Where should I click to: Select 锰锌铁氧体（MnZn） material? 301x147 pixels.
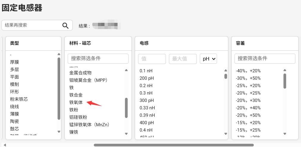89,125
